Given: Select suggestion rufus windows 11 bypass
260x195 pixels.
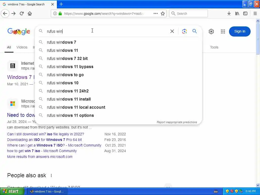Looking at the screenshot, I should coord(118,67).
